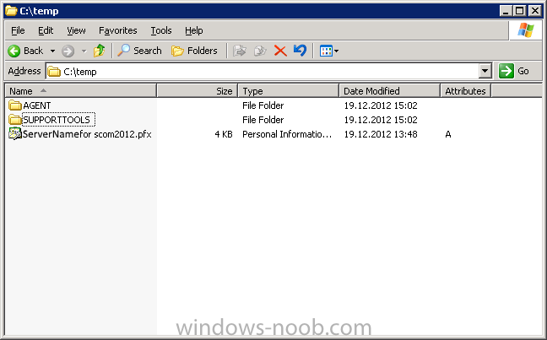Sort by Attributes column header

(466, 91)
